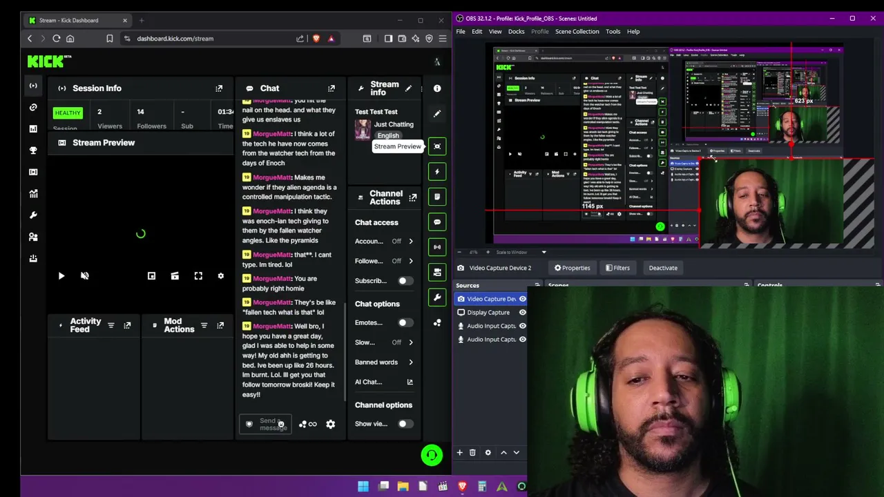Unmute the stream preview audio

click(x=85, y=276)
